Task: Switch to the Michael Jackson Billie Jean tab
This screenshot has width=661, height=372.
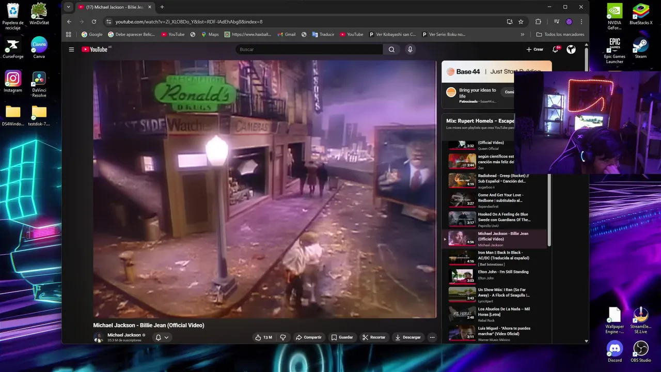Action: tap(114, 7)
